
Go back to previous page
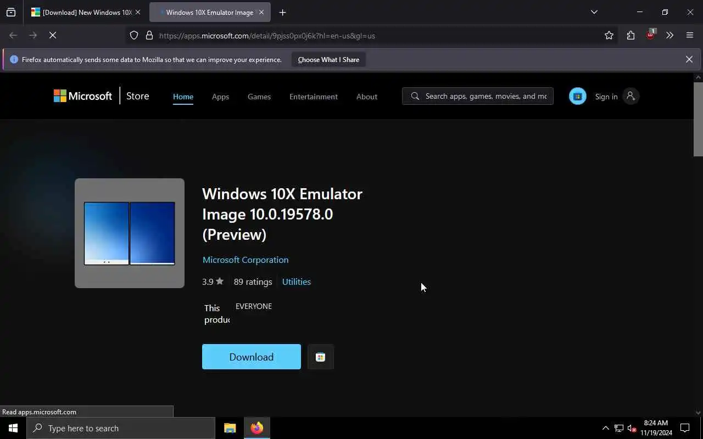13,35
